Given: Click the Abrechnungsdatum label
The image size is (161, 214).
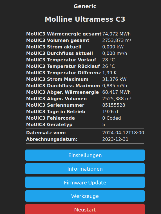Looking at the screenshot, I should (x=52, y=139).
